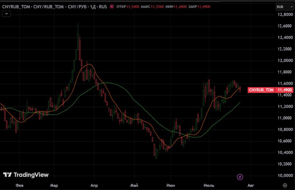This screenshot has width=295, height=190.
Task: Click the 12,6000 price axis label
Action: 285,26
